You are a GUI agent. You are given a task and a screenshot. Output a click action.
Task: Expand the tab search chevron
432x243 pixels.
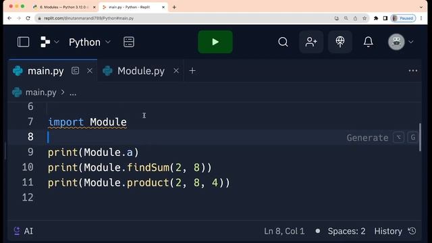[x=421, y=7]
